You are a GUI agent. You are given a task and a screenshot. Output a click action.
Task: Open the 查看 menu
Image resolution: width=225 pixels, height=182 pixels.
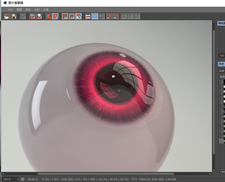tap(28, 10)
